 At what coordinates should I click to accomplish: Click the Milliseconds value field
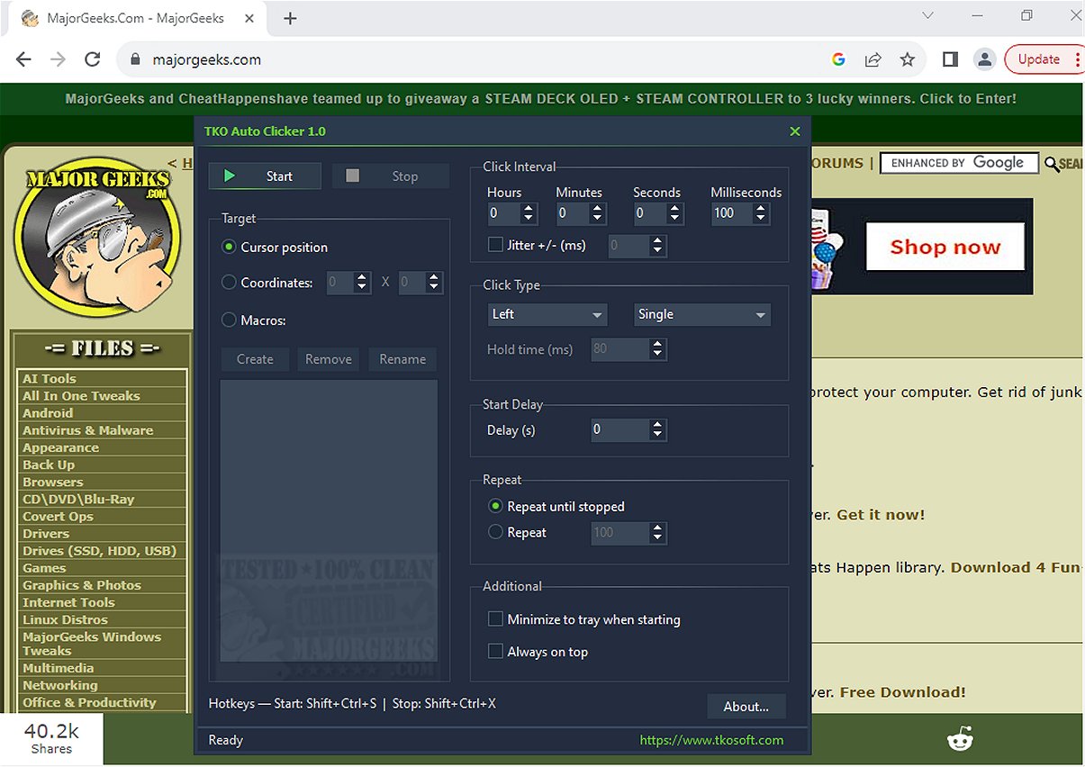[x=732, y=213]
